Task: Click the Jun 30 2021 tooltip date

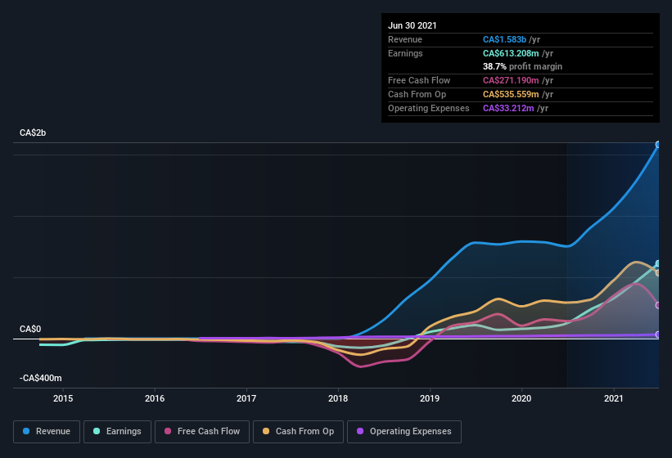Action: click(x=413, y=25)
